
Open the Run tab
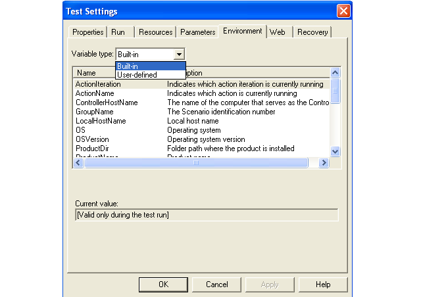tap(118, 32)
